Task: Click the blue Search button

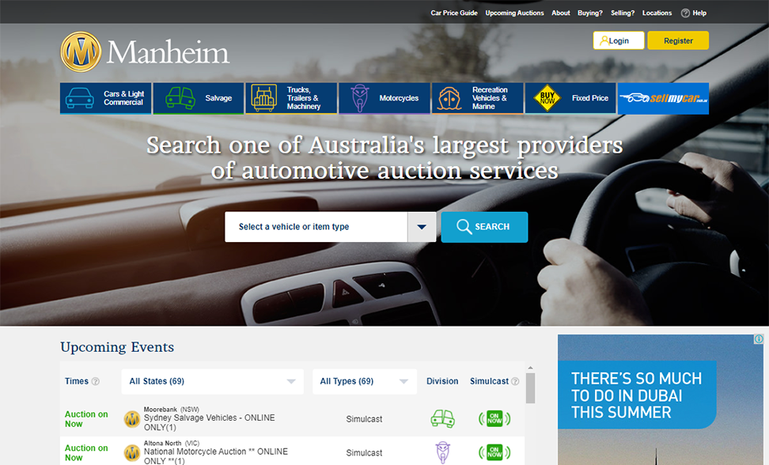Action: [484, 227]
